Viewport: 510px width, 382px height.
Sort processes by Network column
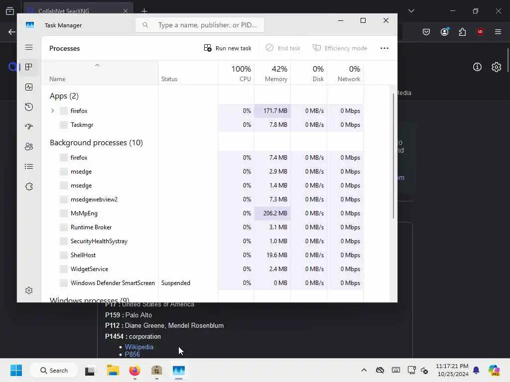[x=346, y=73]
